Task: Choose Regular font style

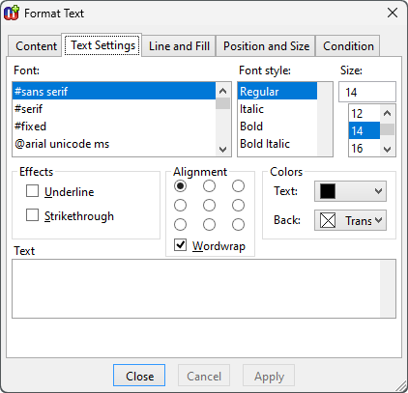Action: (277, 92)
